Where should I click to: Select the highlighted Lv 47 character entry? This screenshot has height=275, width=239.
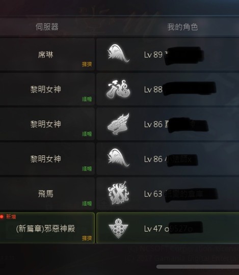[168, 228]
